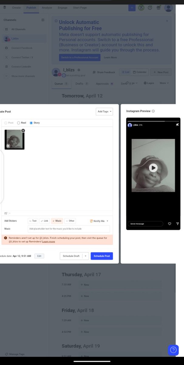The height and width of the screenshot is (365, 184).
Task: Switch to the Approvals tab
Action: click(104, 84)
